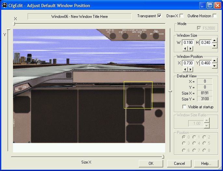Click the yellow window outline in preview
This screenshot has height=171, width=223.
tap(138, 82)
